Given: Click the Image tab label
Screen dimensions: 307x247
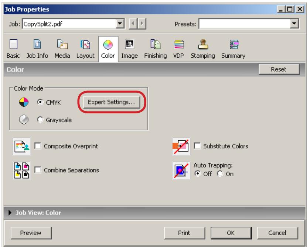Looking at the screenshot, I should tap(129, 56).
